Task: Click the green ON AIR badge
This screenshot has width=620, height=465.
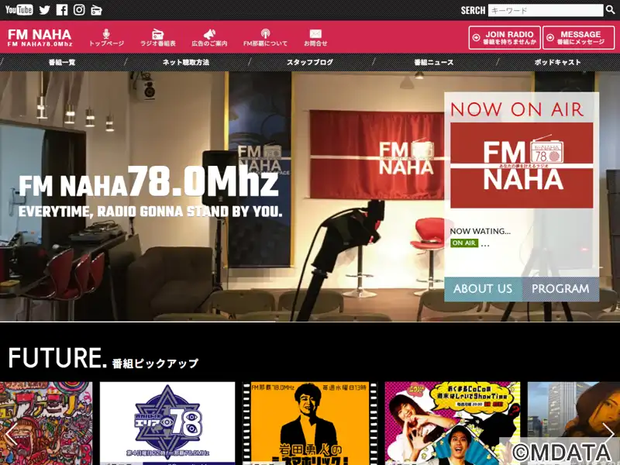Action: (x=464, y=243)
